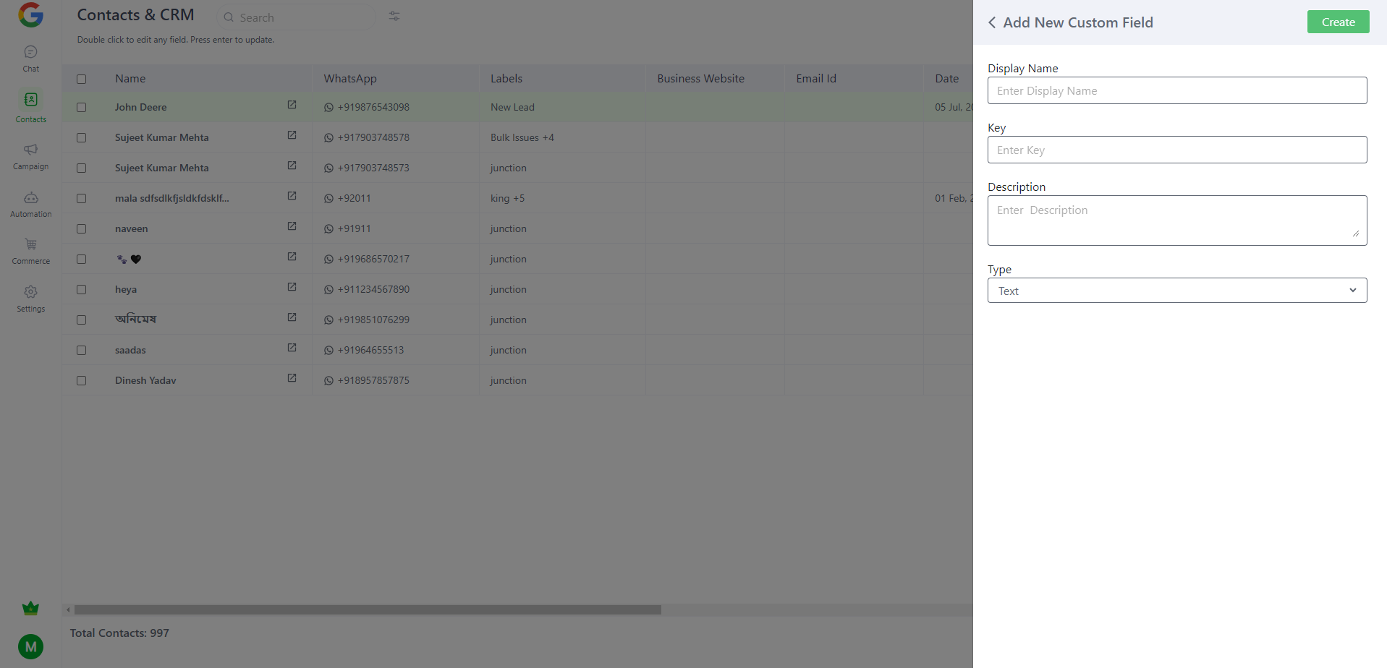Viewport: 1387px width, 668px height.
Task: Click the Display Name input field
Action: click(x=1176, y=90)
